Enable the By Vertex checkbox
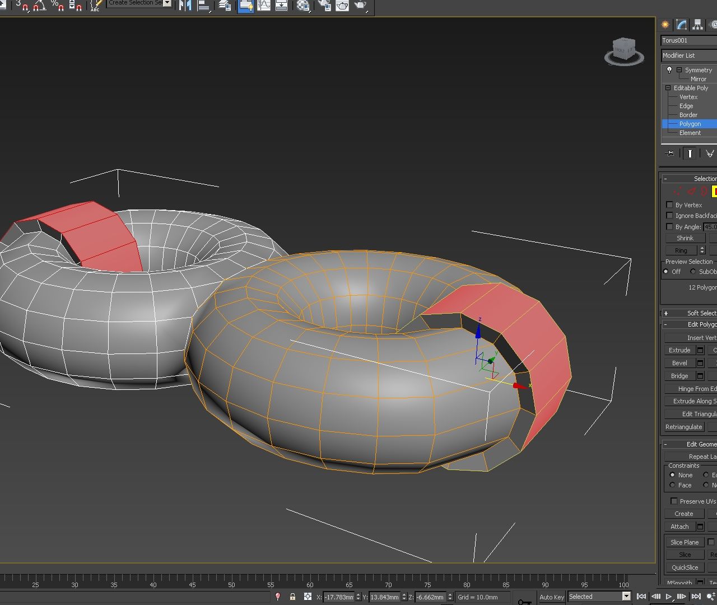Screen dimensions: 717x605 point(670,204)
